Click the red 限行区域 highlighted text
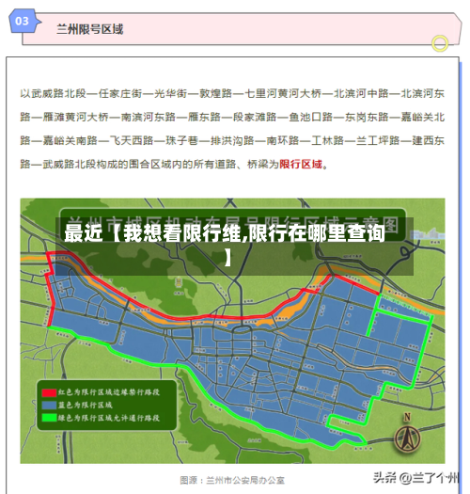The image size is (470, 494). point(301,164)
